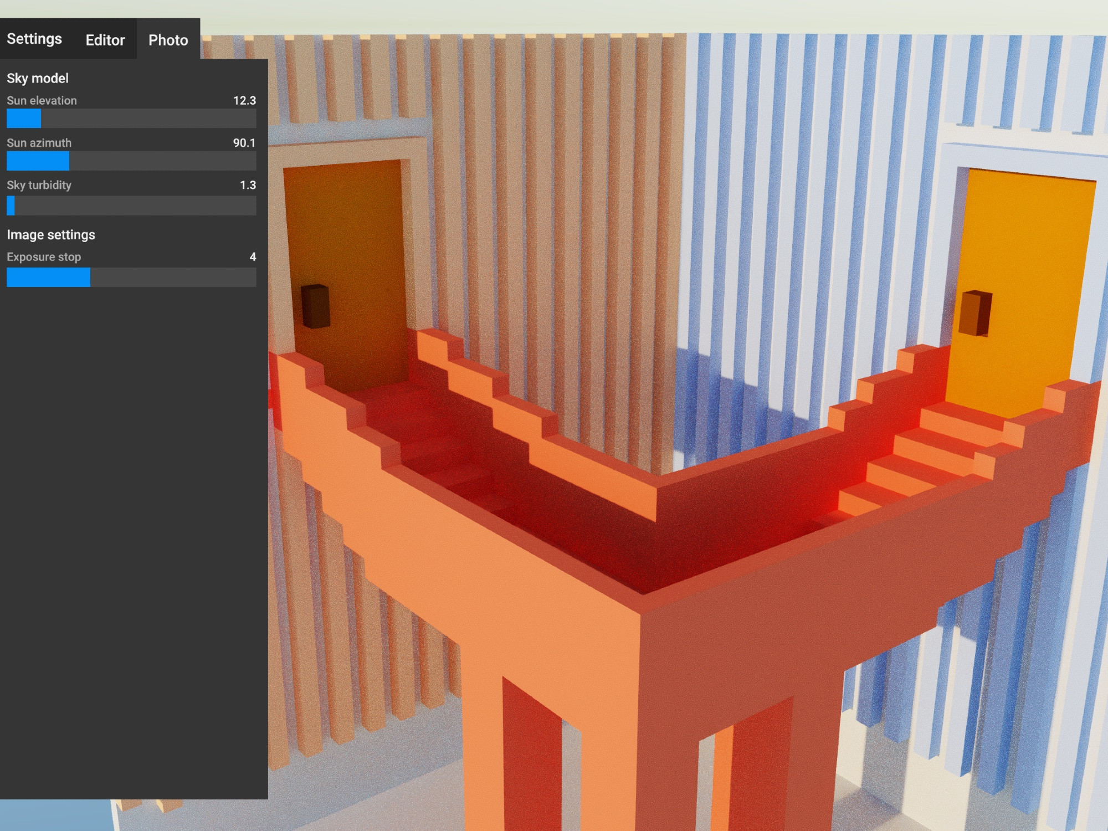The height and width of the screenshot is (831, 1108).
Task: Click the Sun azimuth value 90.1
Action: (x=244, y=143)
